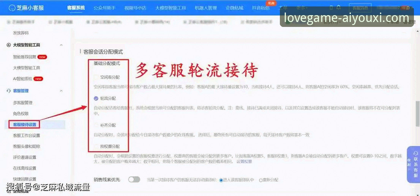This screenshot has height=196, width=420.
Task: Switch to the 公众号助手 tab
Action: click(x=104, y=8)
